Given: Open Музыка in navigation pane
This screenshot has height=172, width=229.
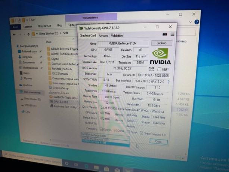Looking at the screenshot, I should [x=27, y=78].
